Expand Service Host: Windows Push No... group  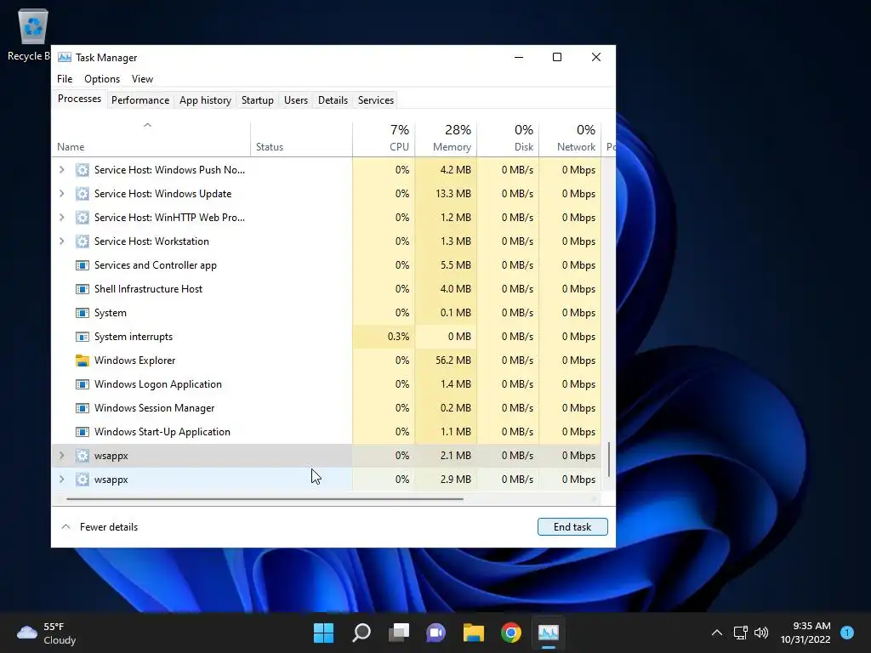tap(61, 170)
